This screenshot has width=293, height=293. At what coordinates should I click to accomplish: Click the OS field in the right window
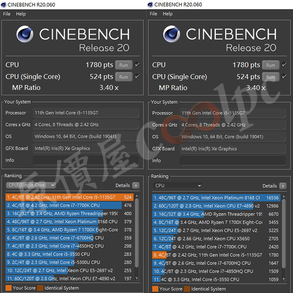[x=233, y=137]
